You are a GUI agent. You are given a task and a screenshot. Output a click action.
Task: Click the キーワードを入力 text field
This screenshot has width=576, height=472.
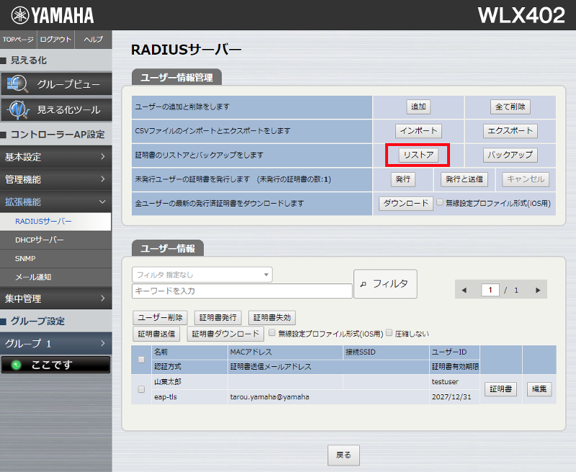tap(242, 291)
